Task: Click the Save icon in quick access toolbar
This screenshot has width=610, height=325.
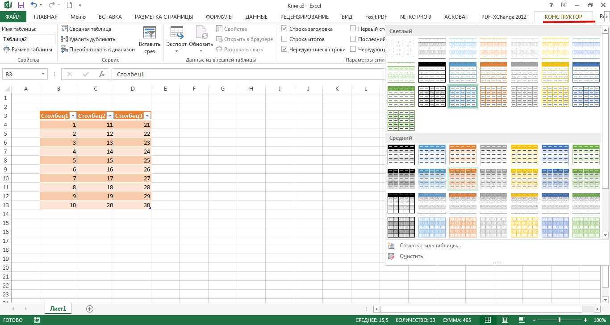Action: (21, 5)
